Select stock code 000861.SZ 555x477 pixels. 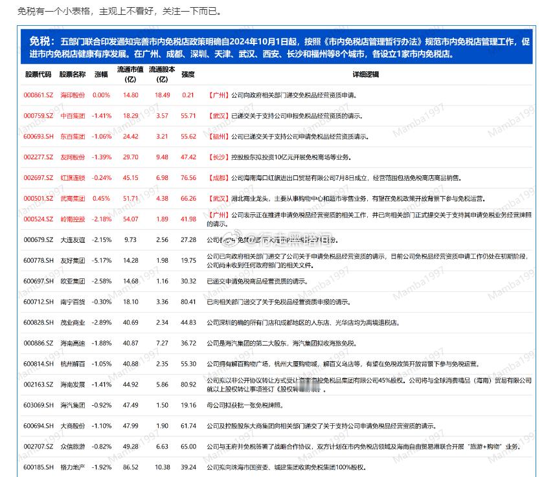(38, 95)
